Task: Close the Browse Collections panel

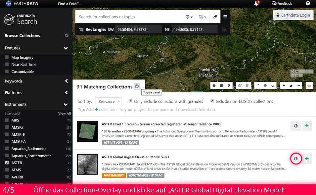Action: (67, 35)
